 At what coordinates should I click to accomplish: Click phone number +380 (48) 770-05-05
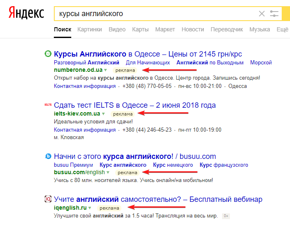[x=147, y=86]
